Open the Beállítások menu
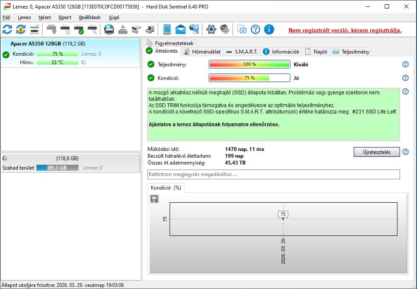The height and width of the screenshot is (289, 417). click(x=90, y=17)
